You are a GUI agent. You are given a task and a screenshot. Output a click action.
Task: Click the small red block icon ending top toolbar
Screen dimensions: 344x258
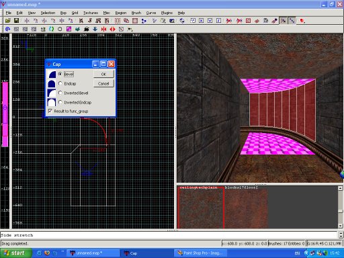[302, 21]
